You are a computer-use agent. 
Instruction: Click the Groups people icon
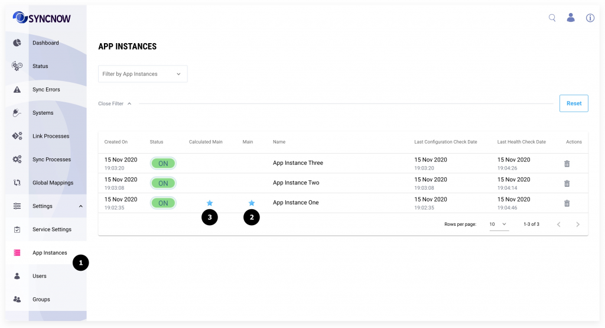click(x=17, y=300)
